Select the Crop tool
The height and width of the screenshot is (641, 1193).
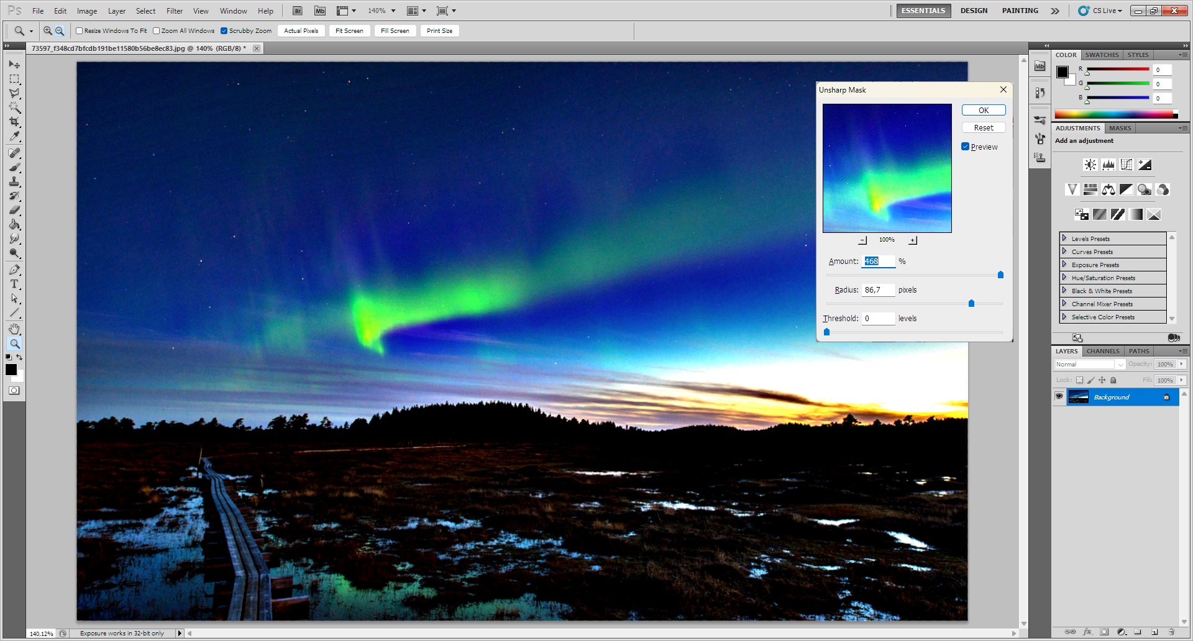pos(14,122)
